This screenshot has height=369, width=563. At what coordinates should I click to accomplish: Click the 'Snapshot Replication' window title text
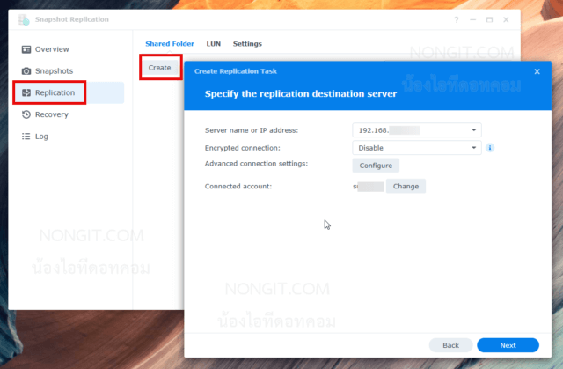(x=72, y=19)
